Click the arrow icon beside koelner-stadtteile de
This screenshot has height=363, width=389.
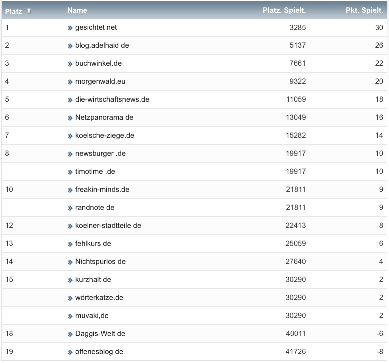click(x=70, y=226)
